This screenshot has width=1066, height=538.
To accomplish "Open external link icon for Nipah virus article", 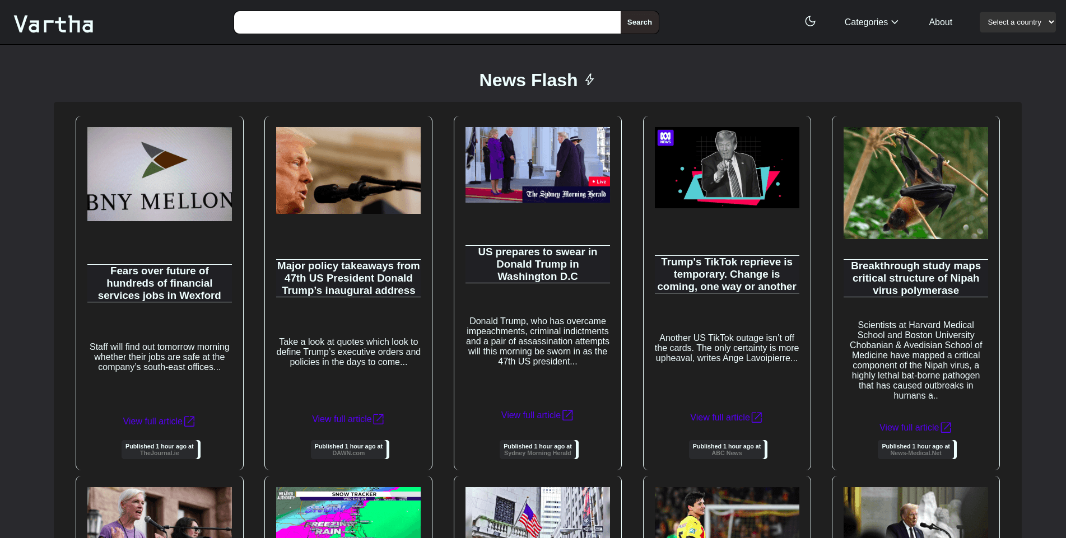I will tap(946, 428).
